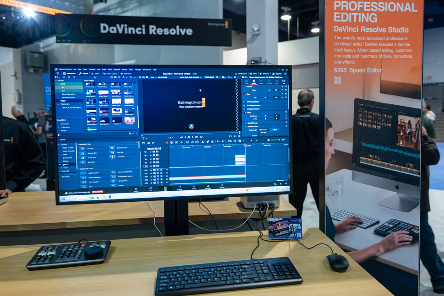The width and height of the screenshot is (444, 296).
Task: Switch to the Video tab in Inspector
Action: [246, 81]
